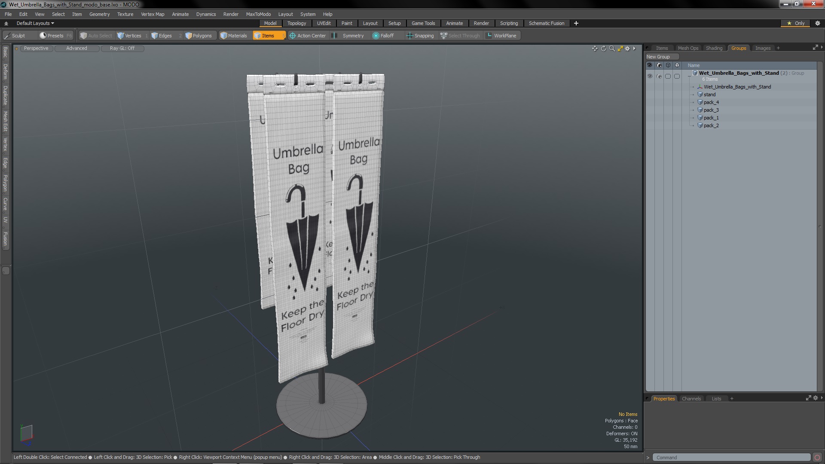Toggle visibility eye of Wet_Umbrella_Bags_with_Stand group

(650, 76)
